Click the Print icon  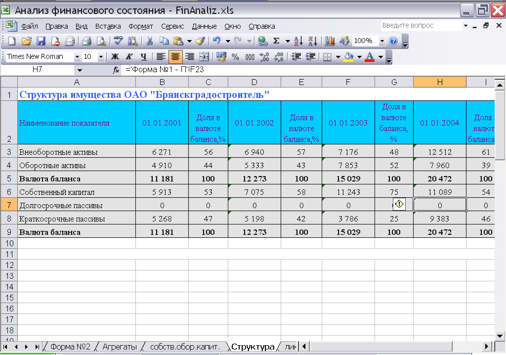[86, 41]
